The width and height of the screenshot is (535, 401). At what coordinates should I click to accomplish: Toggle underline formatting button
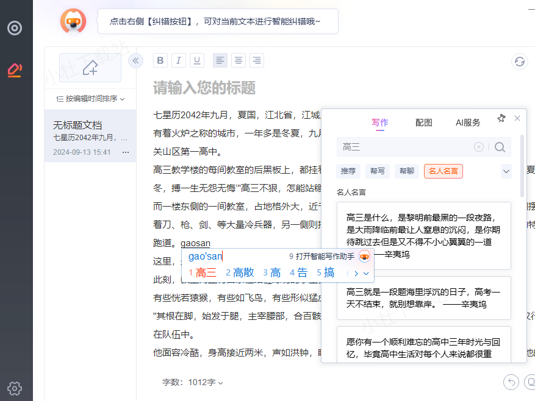pyautogui.click(x=196, y=60)
